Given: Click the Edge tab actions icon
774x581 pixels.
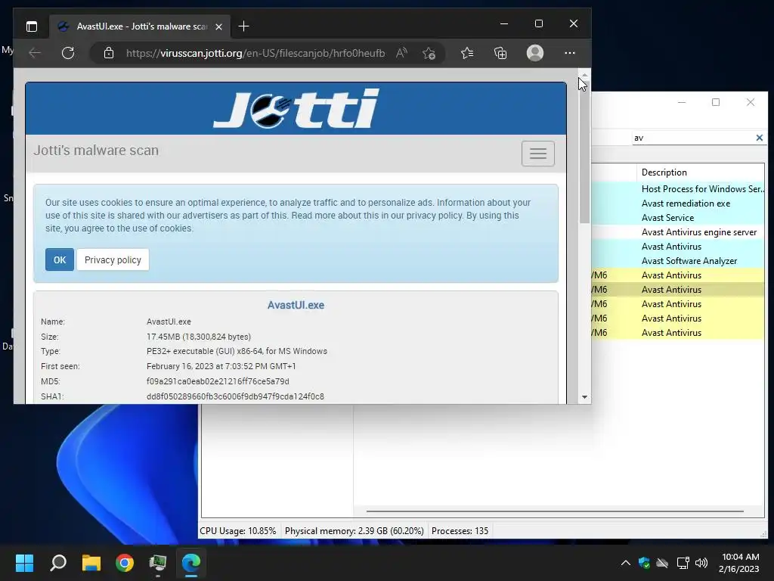Looking at the screenshot, I should [x=32, y=26].
